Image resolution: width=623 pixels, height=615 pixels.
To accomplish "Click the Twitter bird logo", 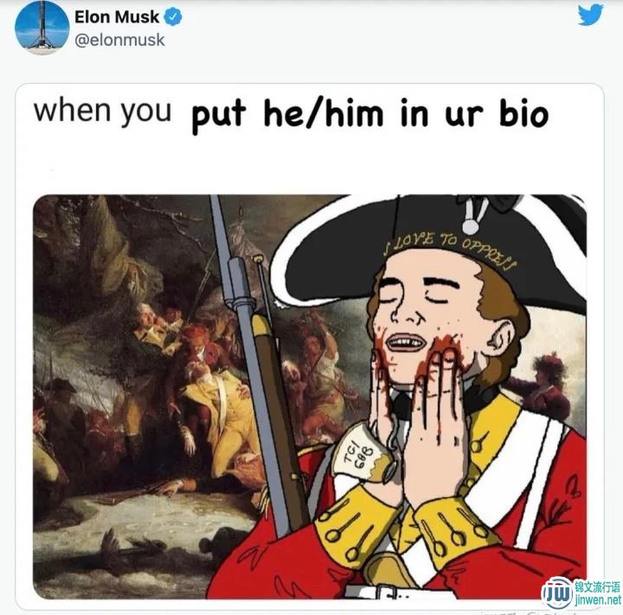I will coord(590,16).
